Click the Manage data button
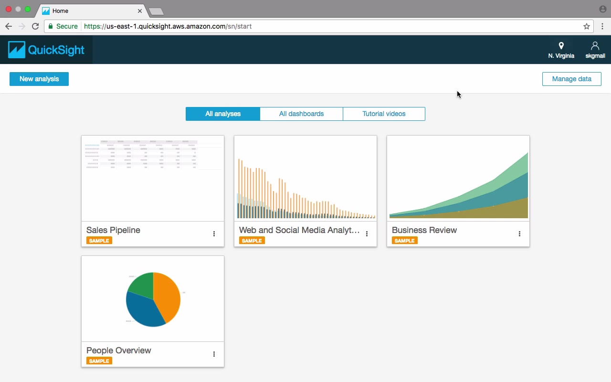611x382 pixels. (571, 79)
